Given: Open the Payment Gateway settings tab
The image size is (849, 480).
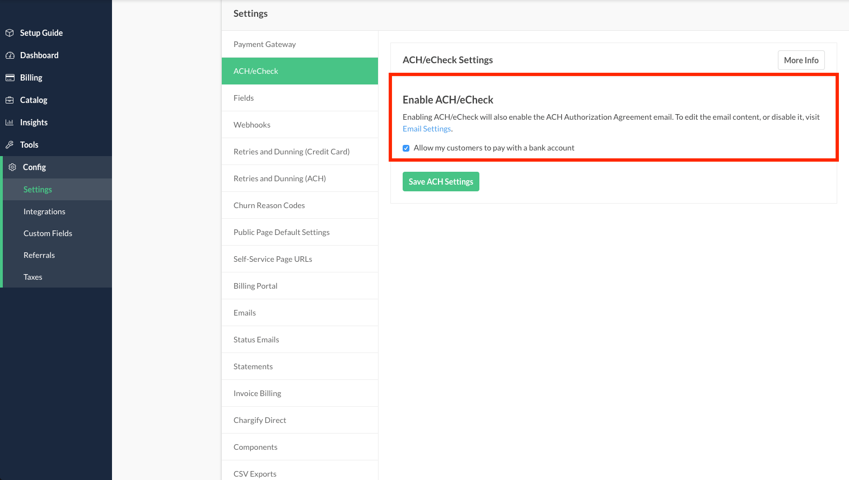Looking at the screenshot, I should pyautogui.click(x=264, y=44).
